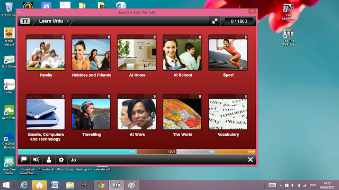Open the Sport topic thumbnail
Viewport: 339px width, 190px height.
(x=228, y=54)
